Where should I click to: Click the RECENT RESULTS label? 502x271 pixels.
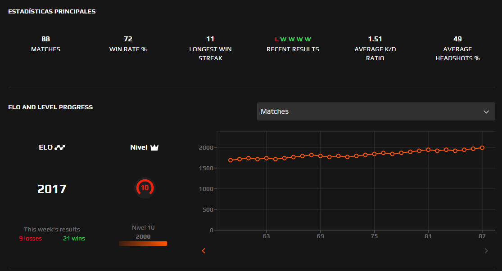point(293,49)
